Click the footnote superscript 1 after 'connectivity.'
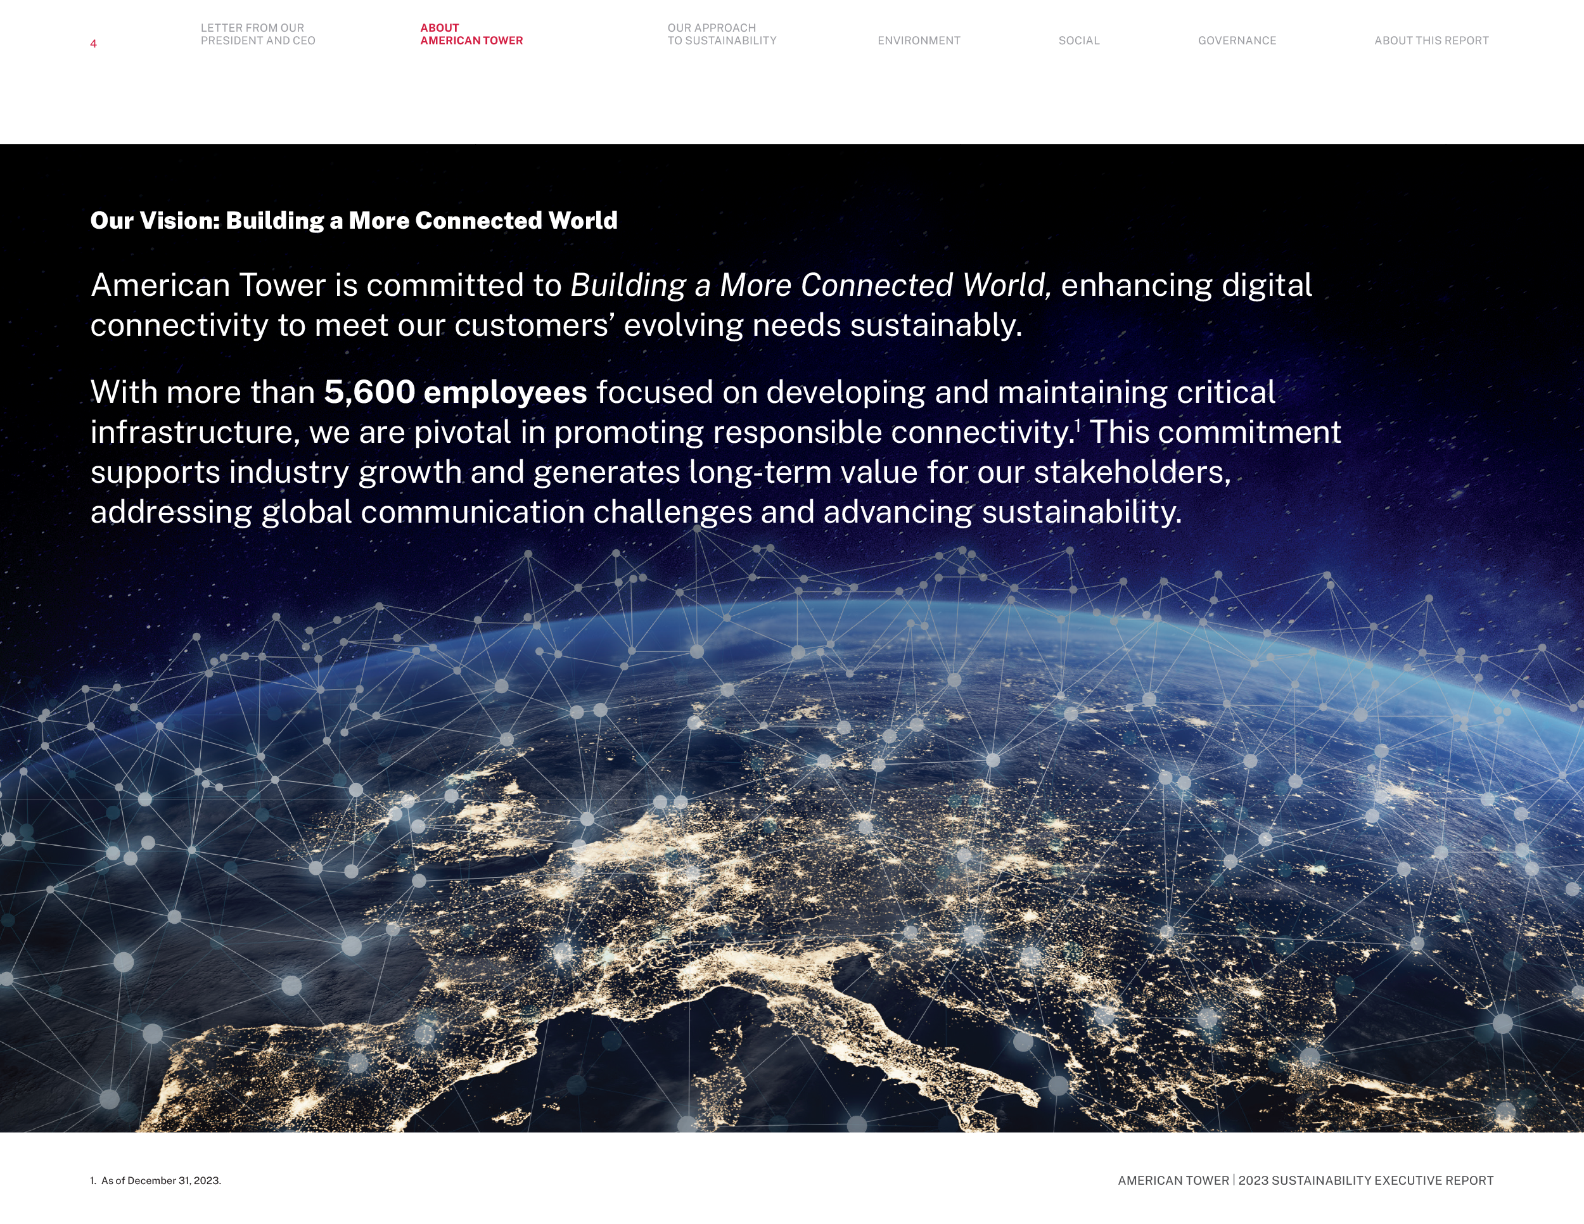This screenshot has height=1224, width=1584. click(x=1078, y=425)
